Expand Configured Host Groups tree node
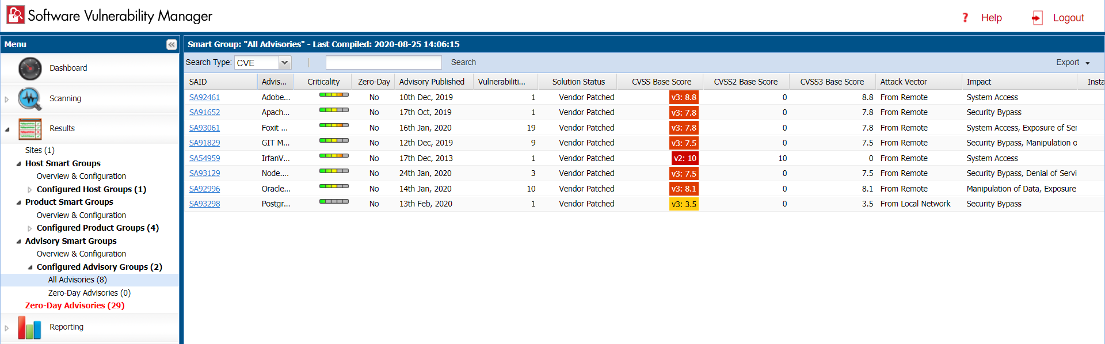 click(30, 190)
